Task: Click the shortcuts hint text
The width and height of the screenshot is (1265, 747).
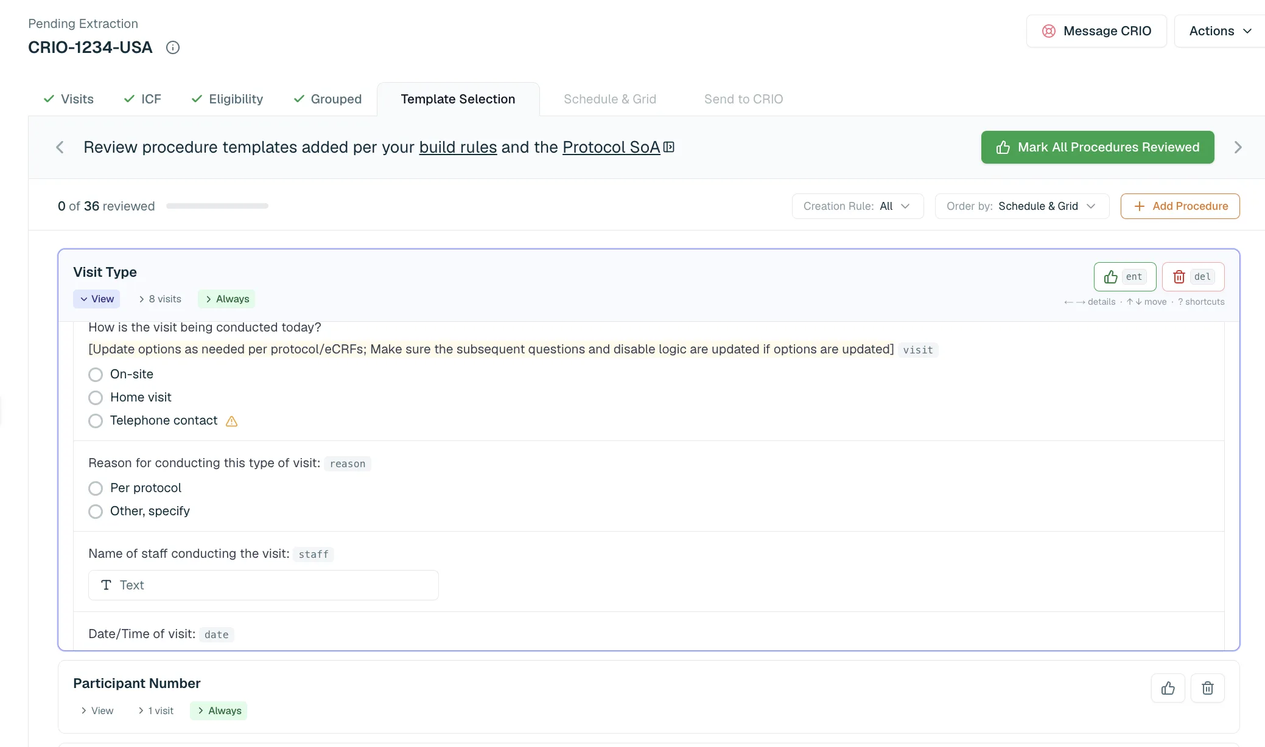Action: point(1201,302)
